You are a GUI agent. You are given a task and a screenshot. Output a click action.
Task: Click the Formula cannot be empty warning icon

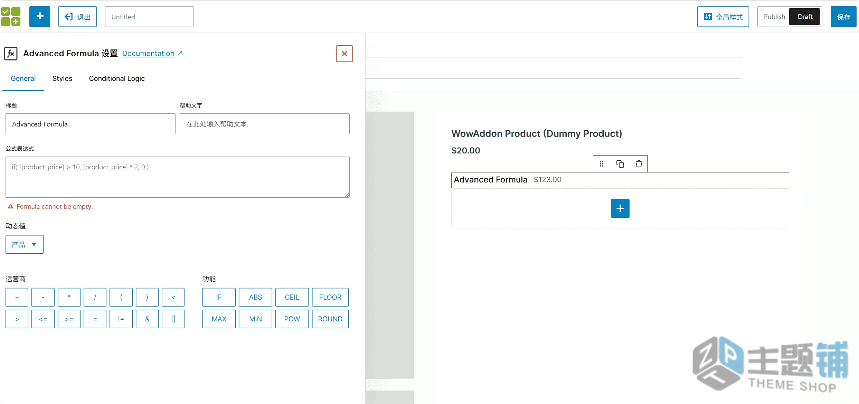click(x=11, y=206)
